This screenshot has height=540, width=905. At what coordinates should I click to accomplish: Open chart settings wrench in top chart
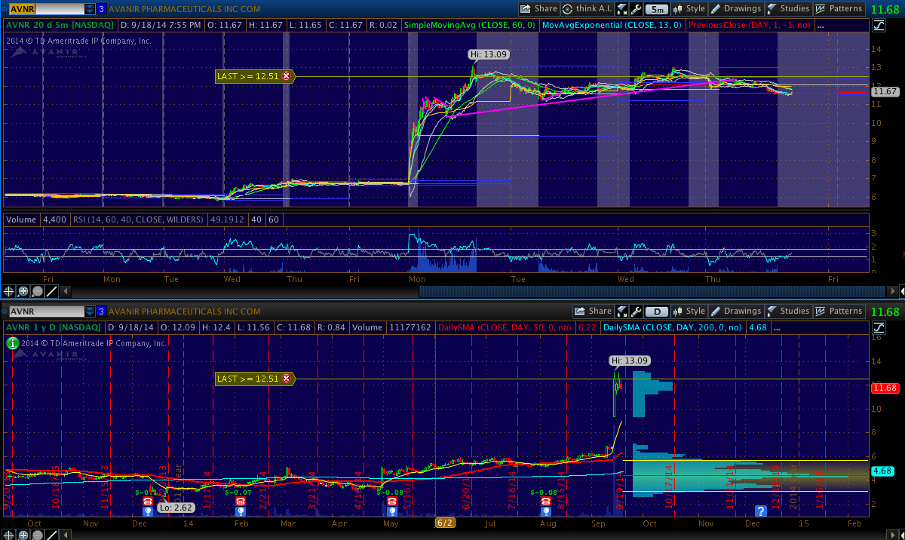click(x=637, y=9)
